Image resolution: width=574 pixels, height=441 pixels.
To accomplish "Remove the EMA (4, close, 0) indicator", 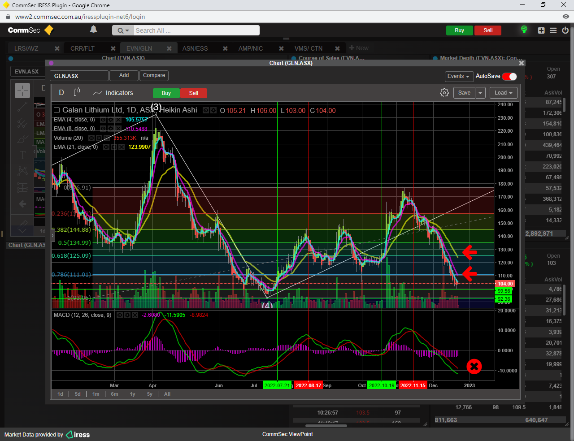I will coord(118,120).
